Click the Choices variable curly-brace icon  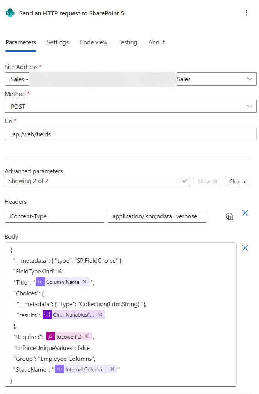47,315
